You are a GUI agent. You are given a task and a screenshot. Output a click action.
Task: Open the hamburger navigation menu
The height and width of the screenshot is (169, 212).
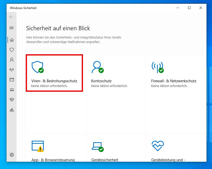tap(11, 28)
